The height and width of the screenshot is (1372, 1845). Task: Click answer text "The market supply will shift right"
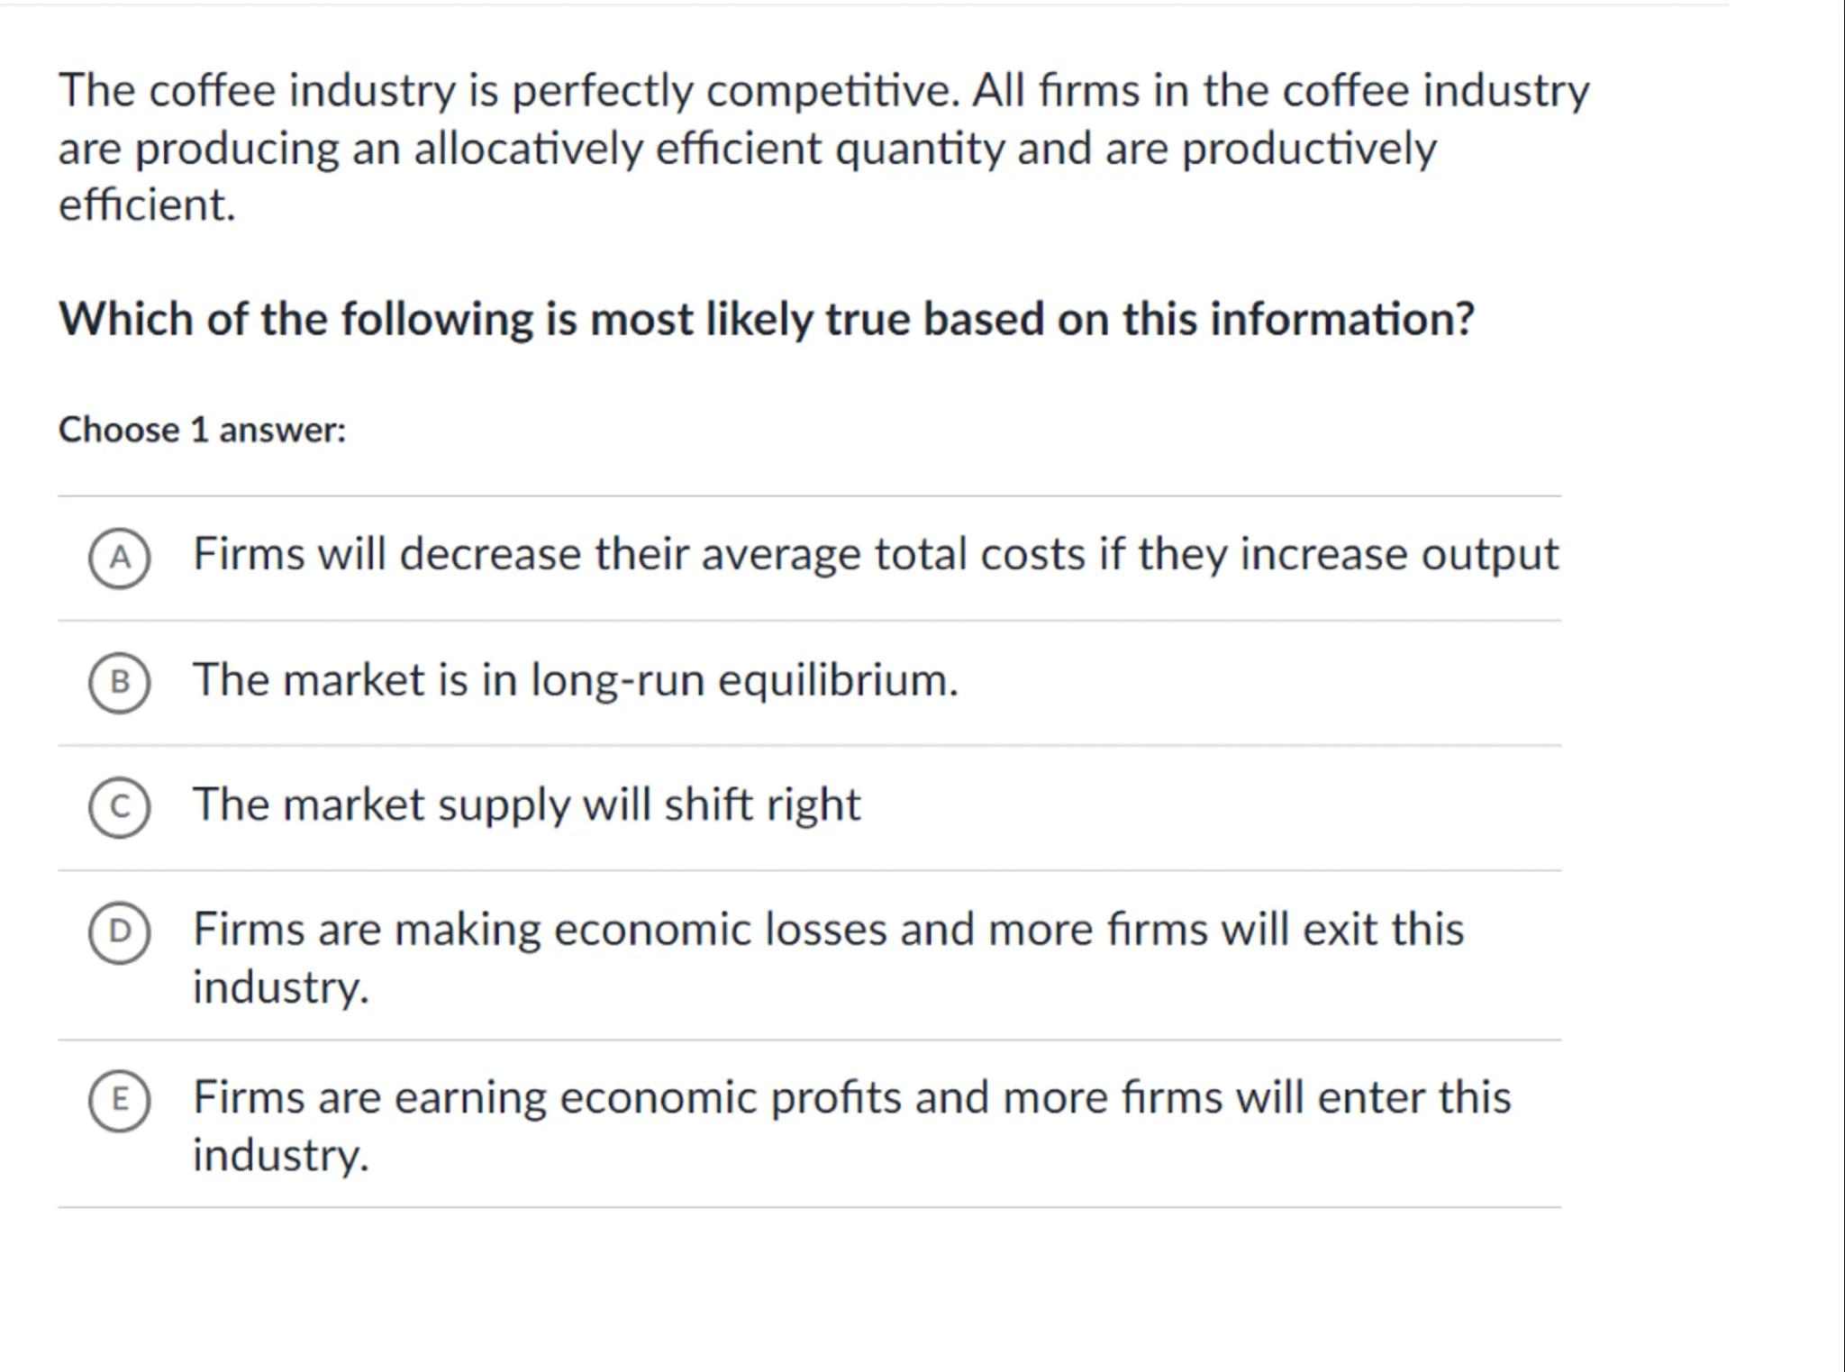coord(526,804)
